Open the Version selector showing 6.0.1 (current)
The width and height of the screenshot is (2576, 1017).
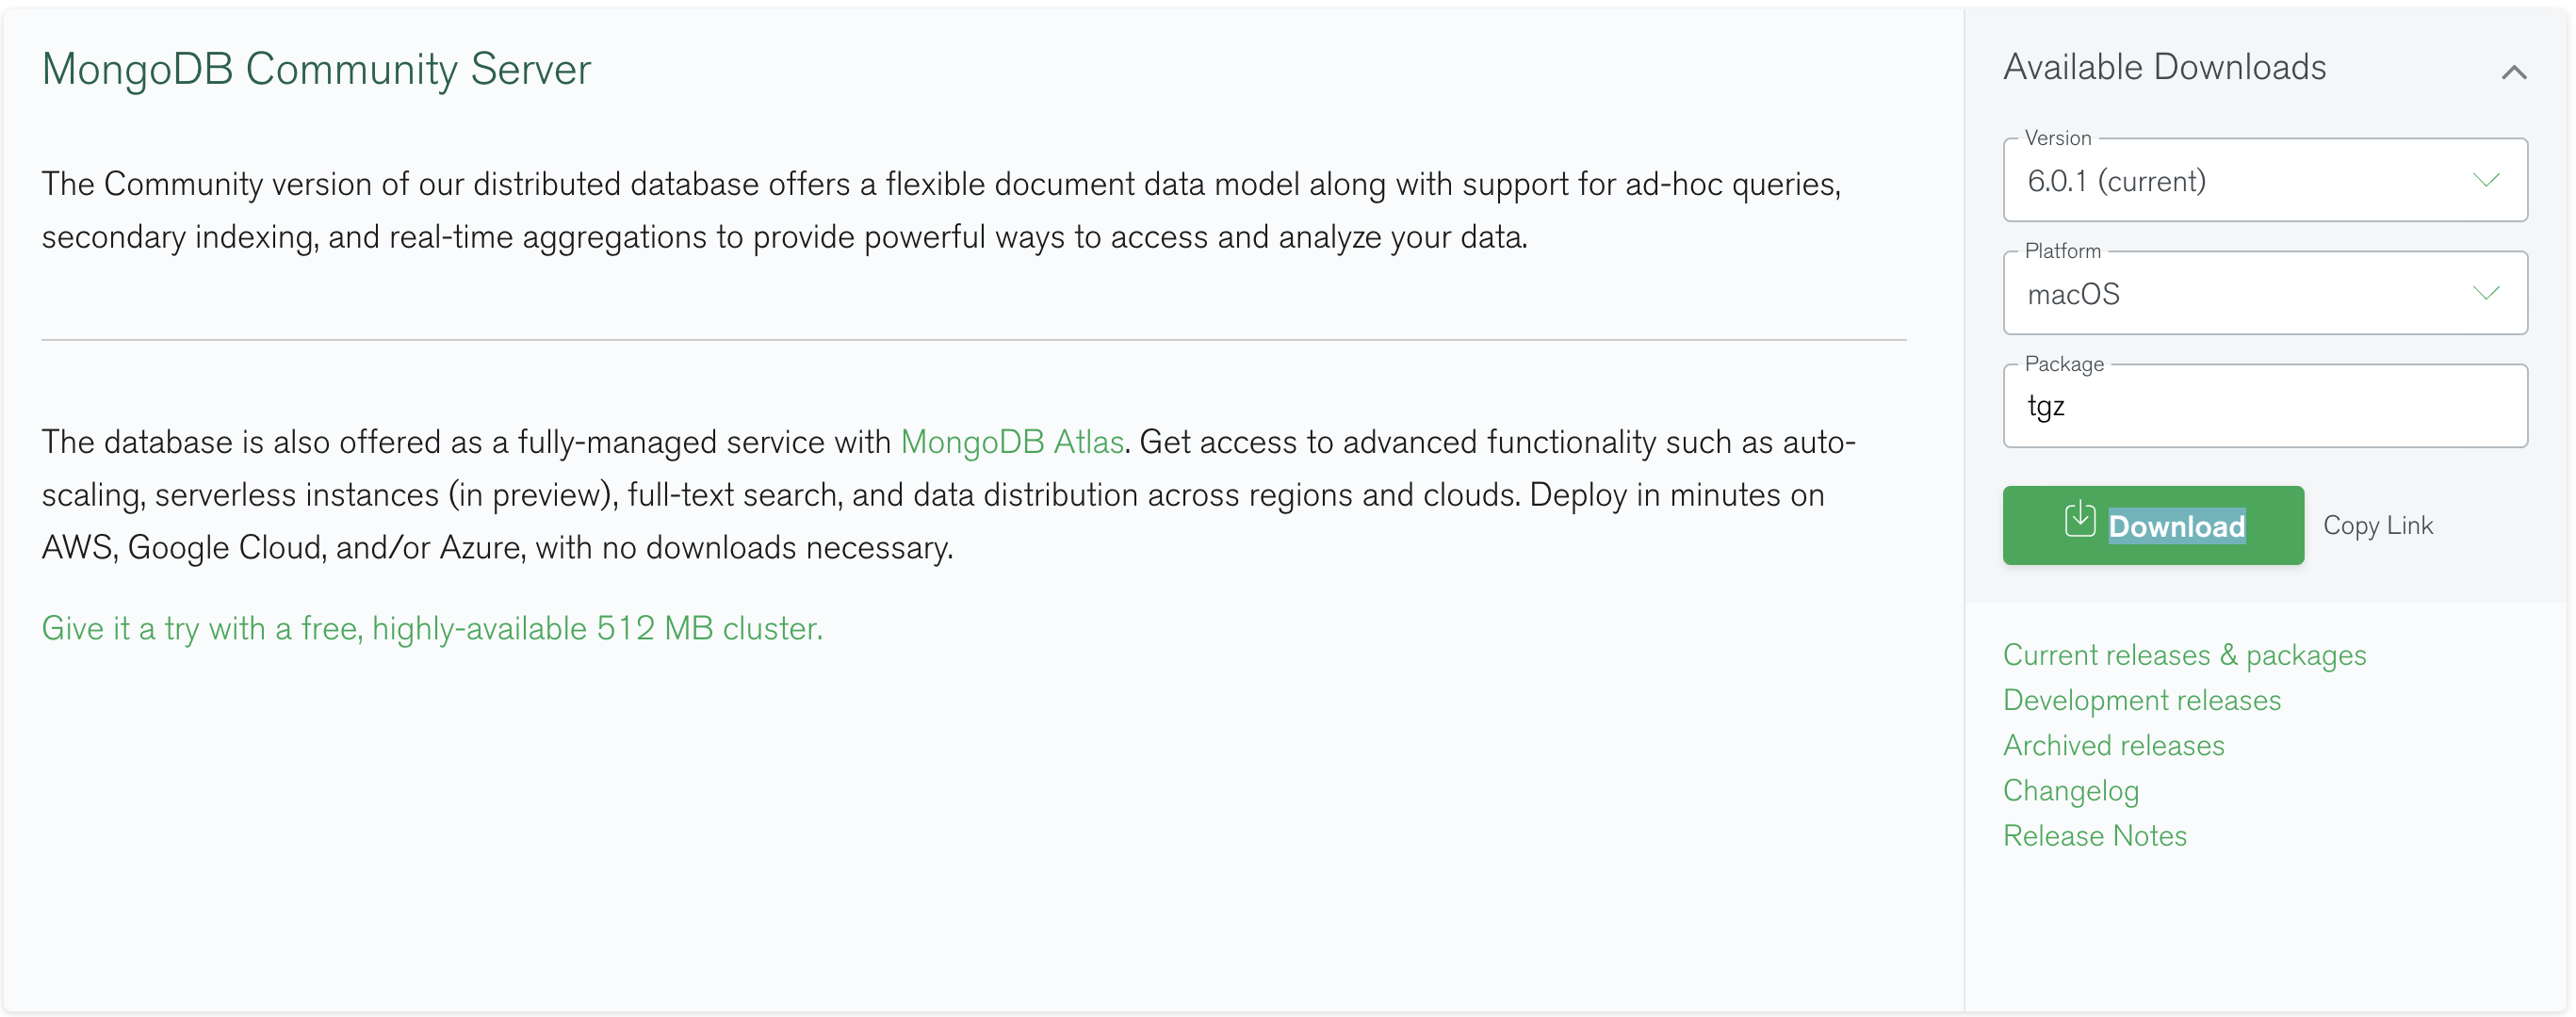(x=2265, y=181)
